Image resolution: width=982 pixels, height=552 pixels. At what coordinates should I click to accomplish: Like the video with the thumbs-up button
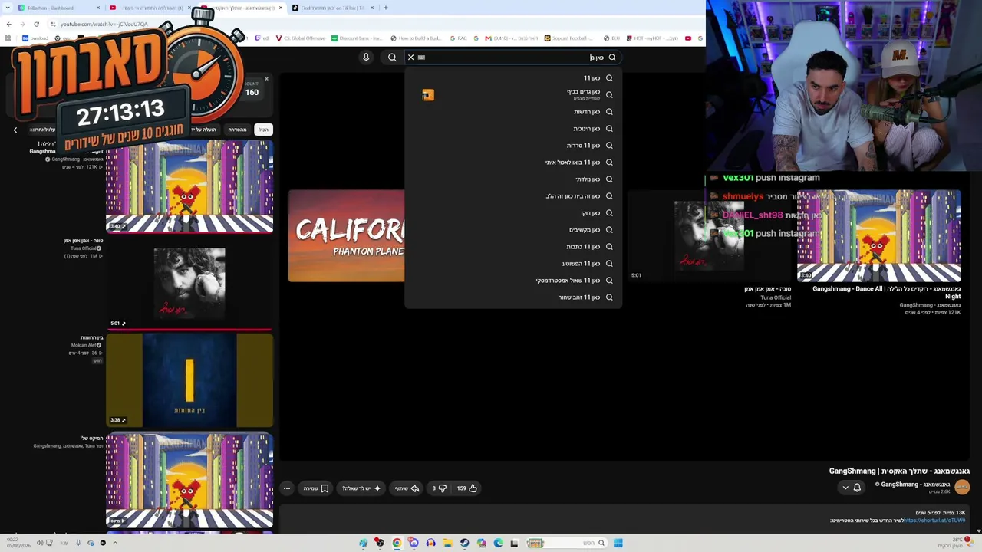click(467, 488)
